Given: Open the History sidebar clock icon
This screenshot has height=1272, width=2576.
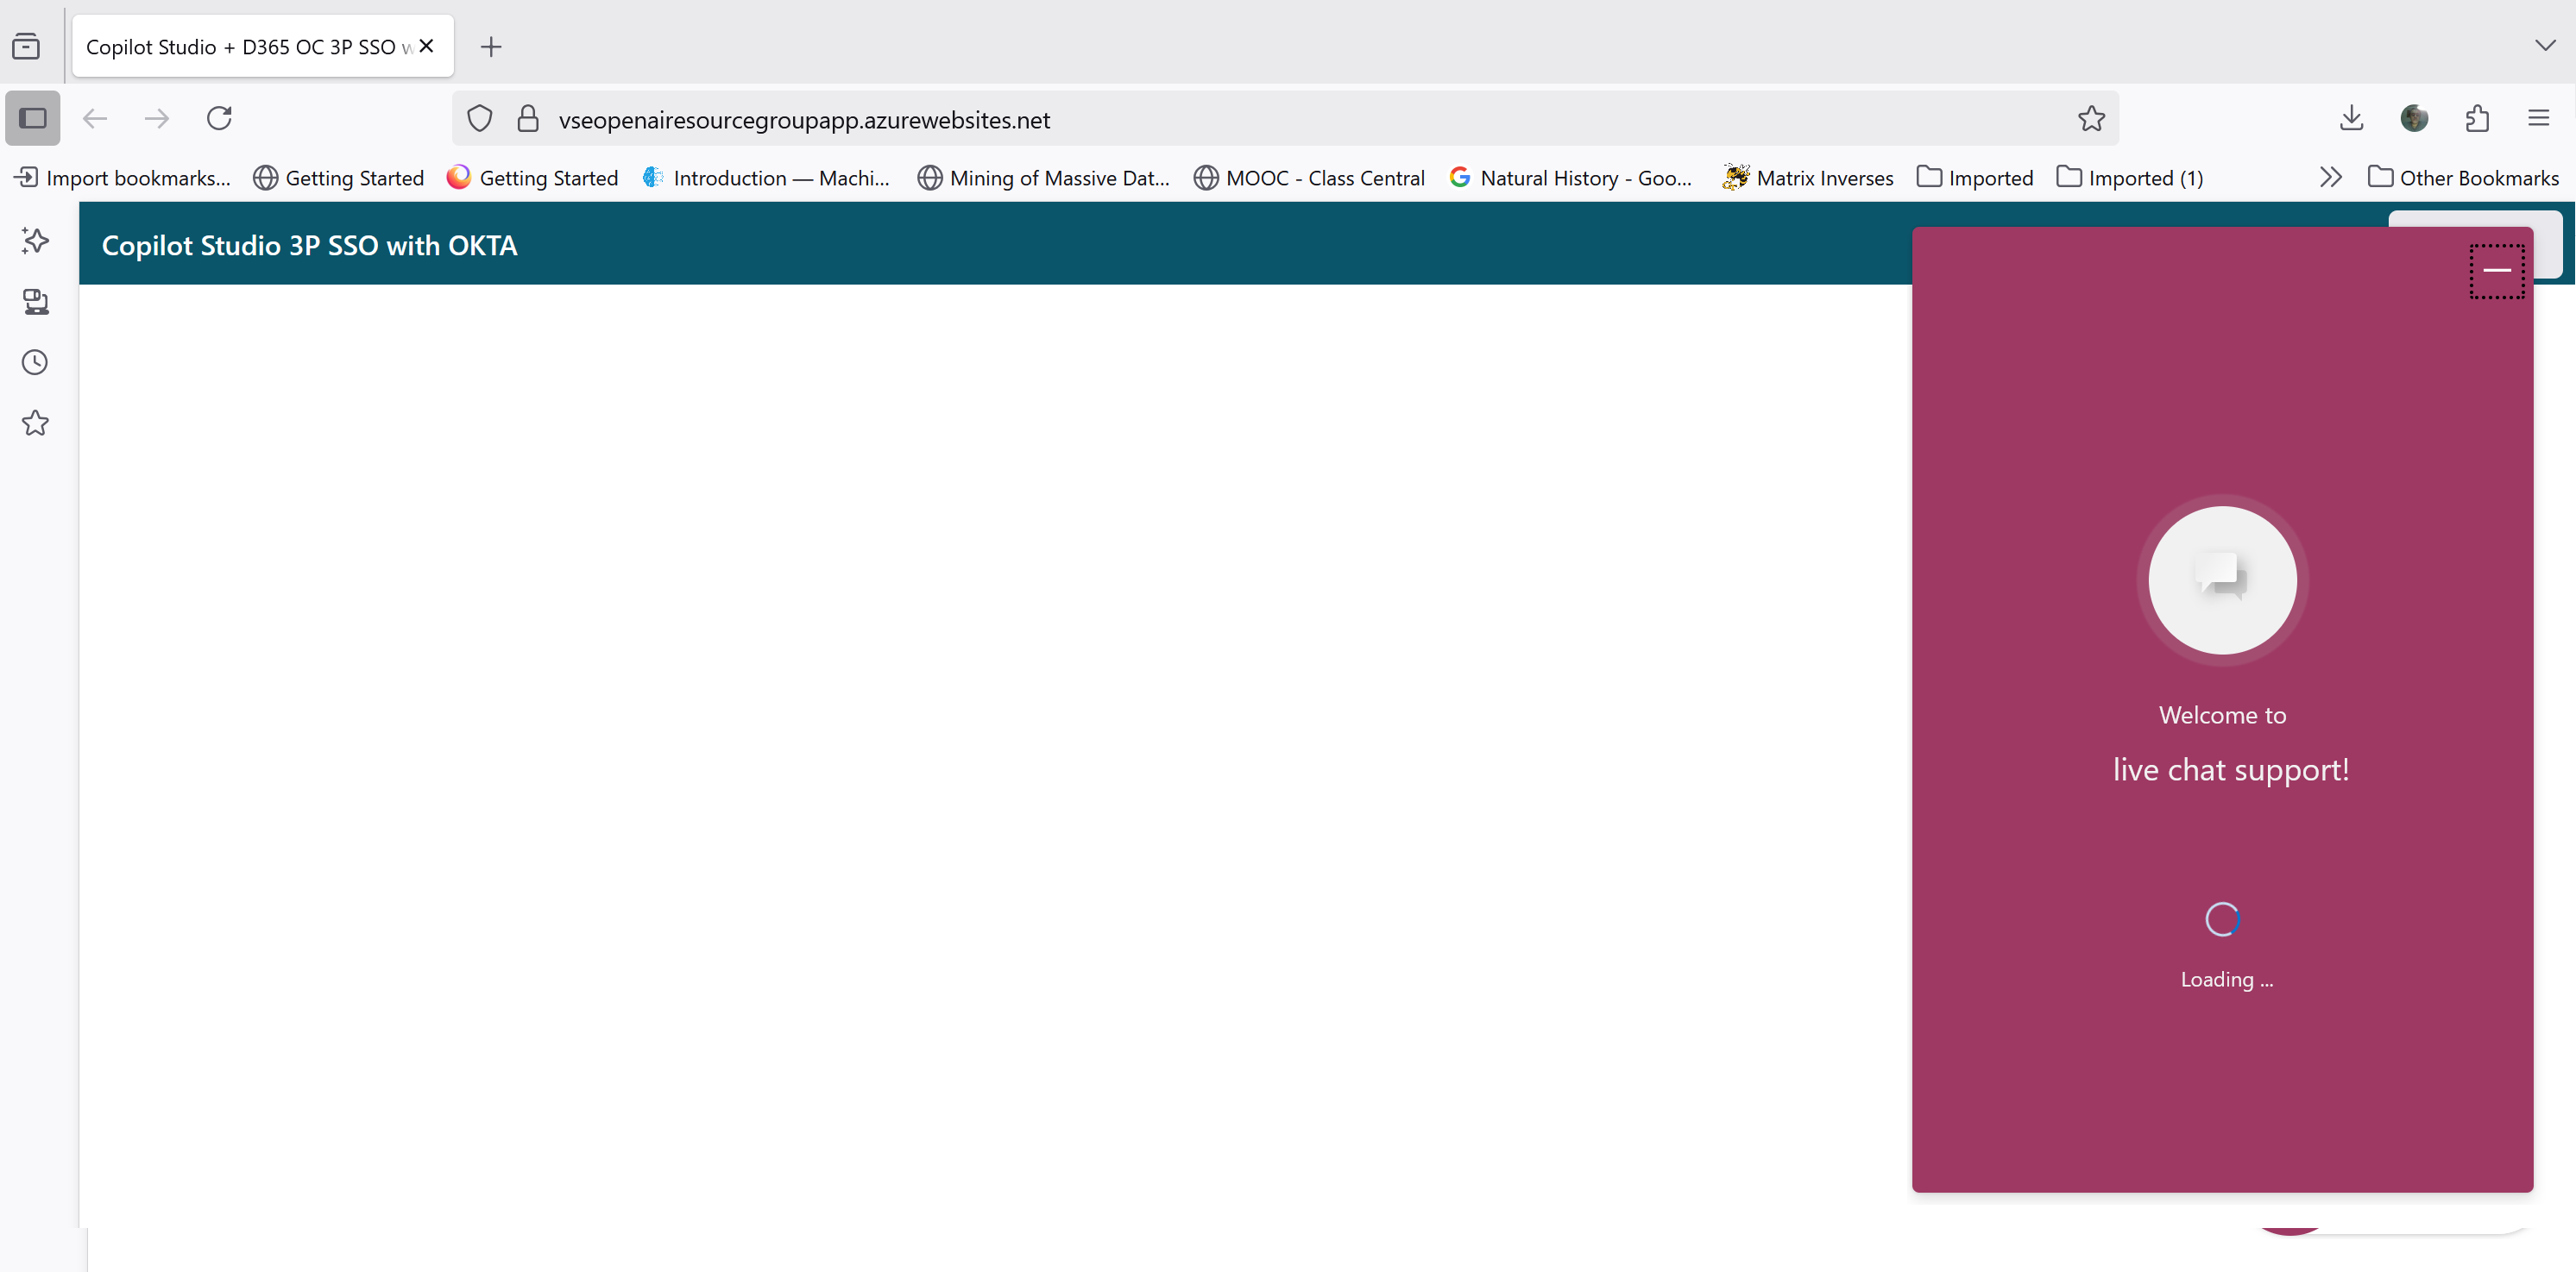Looking at the screenshot, I should (35, 361).
